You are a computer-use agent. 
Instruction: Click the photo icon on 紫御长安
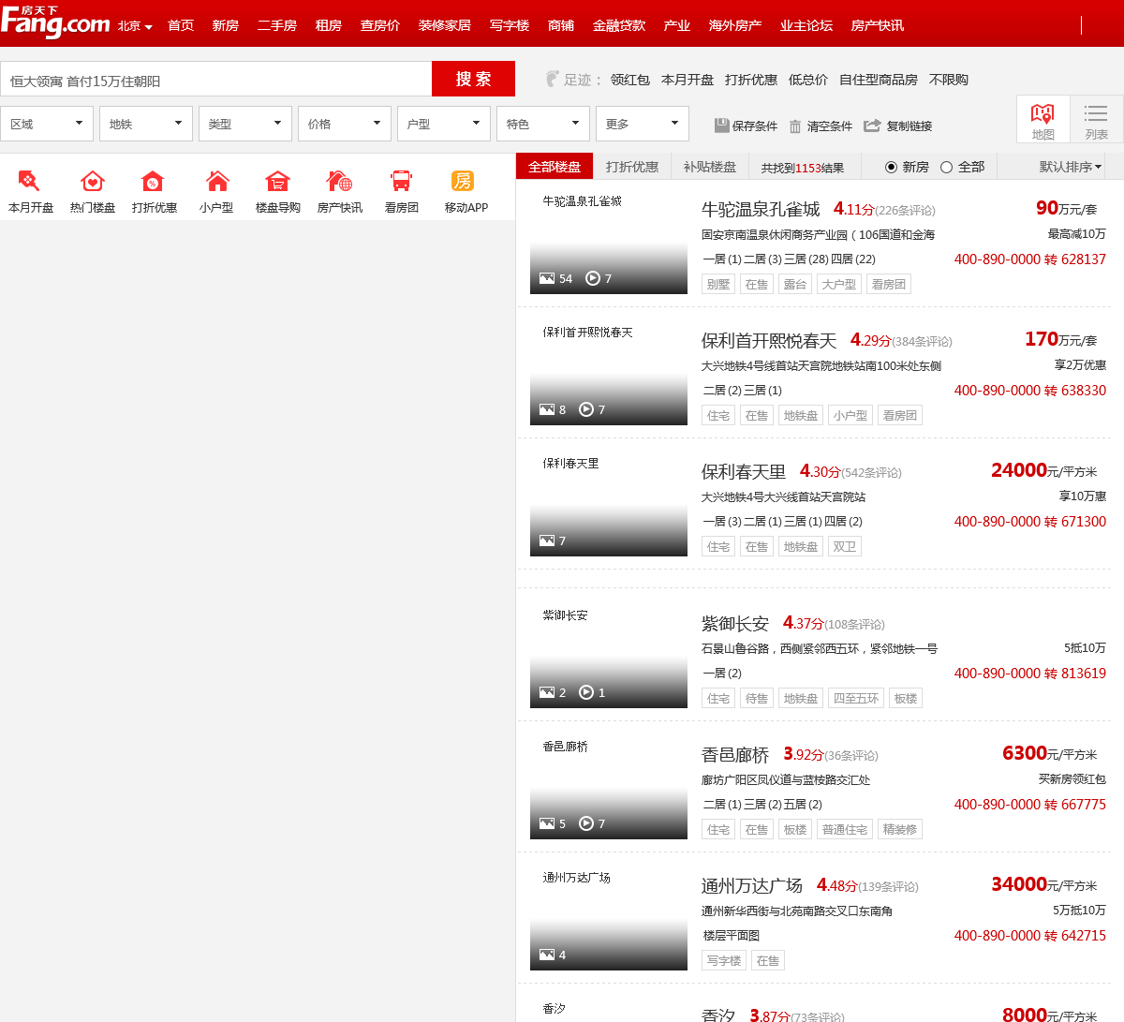[x=547, y=692]
